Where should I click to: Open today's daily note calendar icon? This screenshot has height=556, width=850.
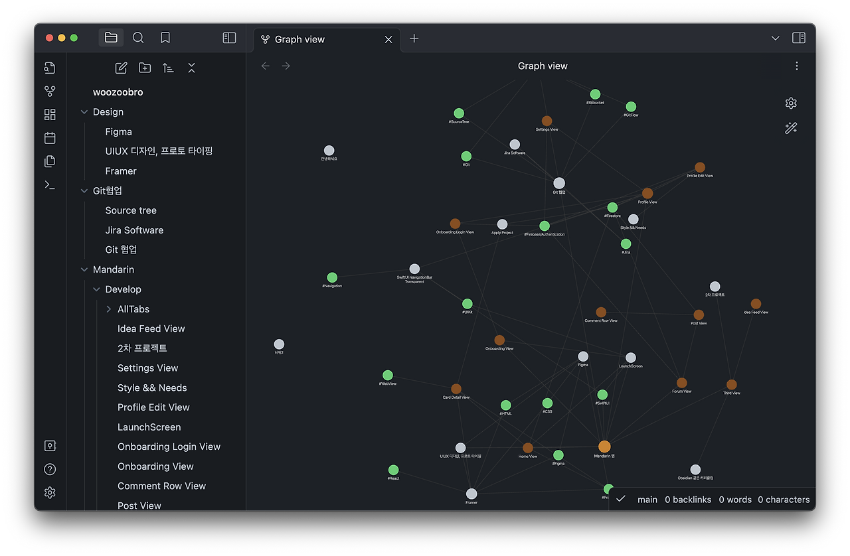click(50, 138)
